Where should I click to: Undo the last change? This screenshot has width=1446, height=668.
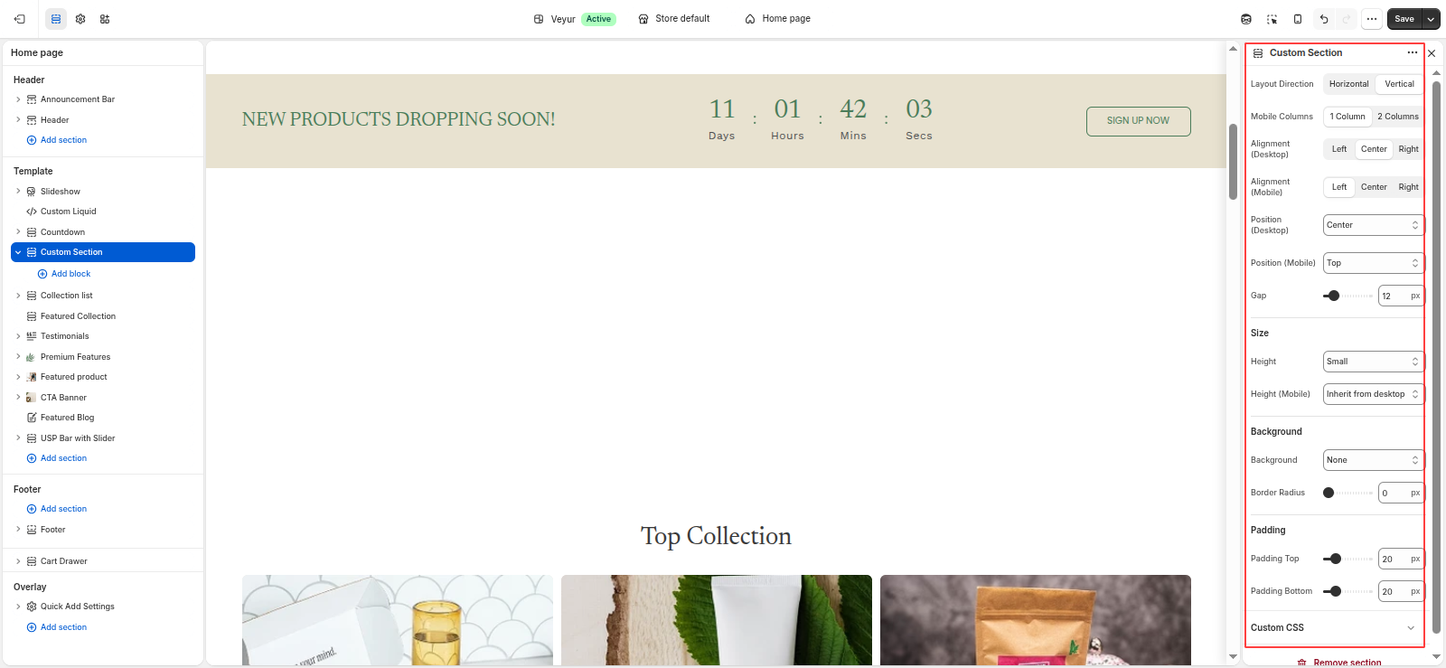(1324, 19)
